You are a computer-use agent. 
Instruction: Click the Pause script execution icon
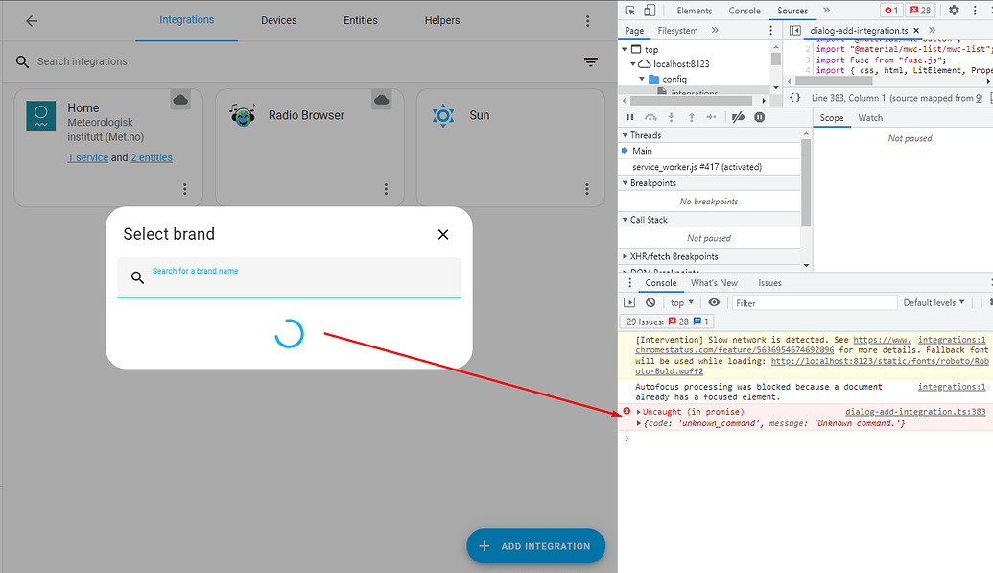pos(631,117)
